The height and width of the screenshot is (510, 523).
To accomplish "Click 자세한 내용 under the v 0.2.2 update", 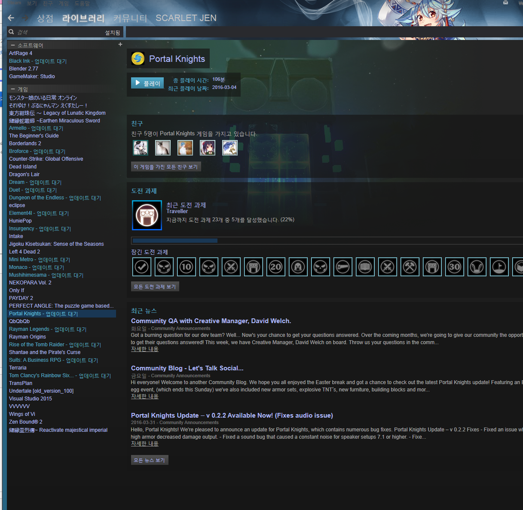I will point(145,444).
